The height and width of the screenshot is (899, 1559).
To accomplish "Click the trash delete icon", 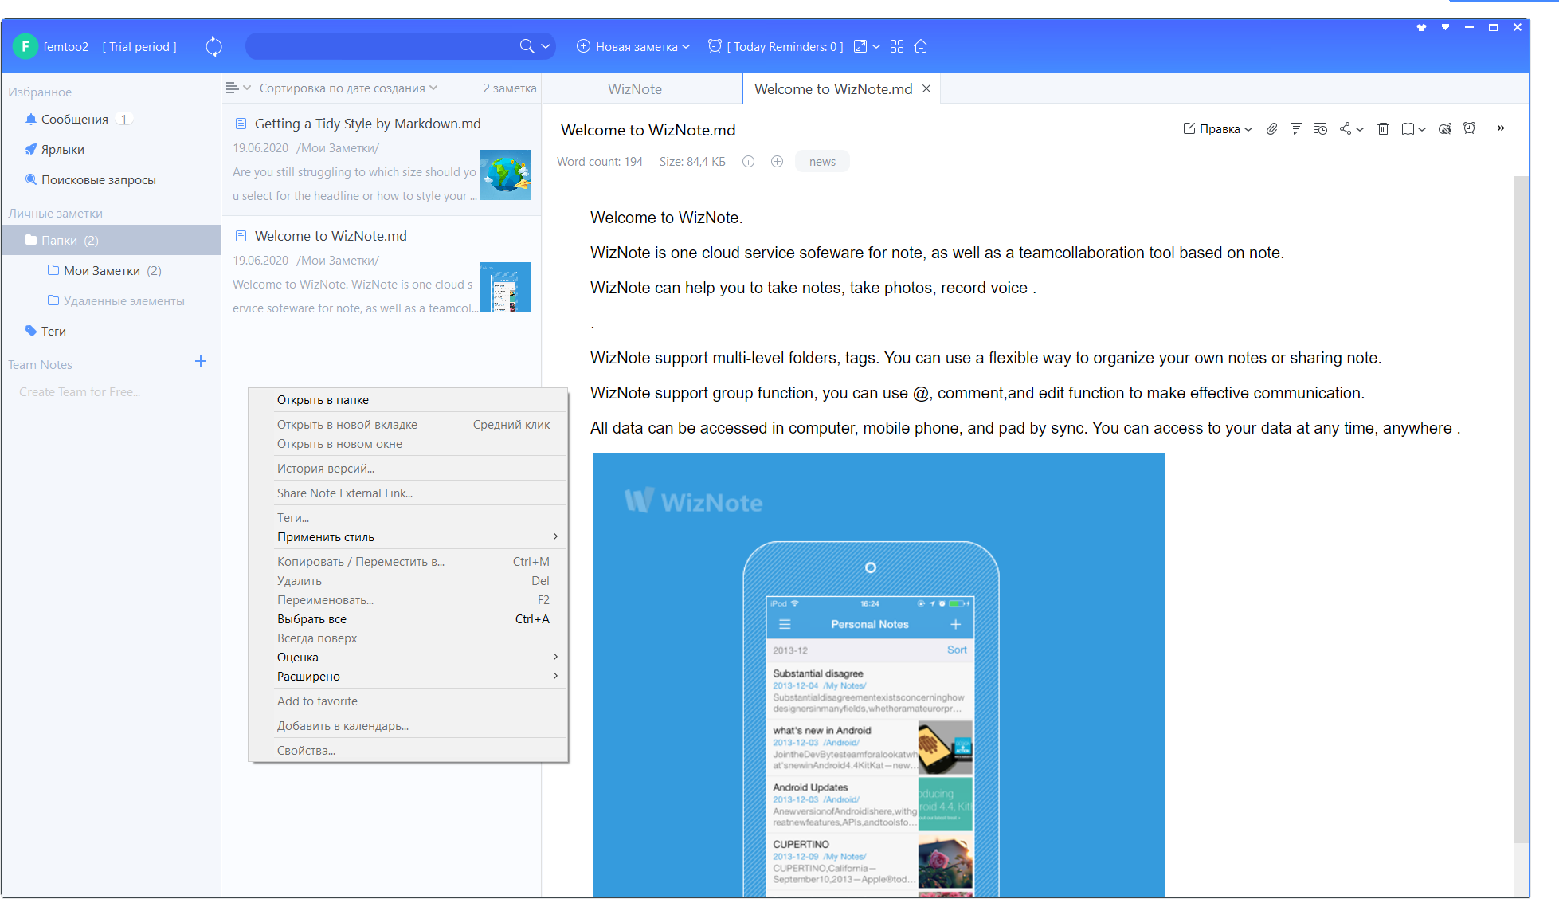I will click(1384, 128).
